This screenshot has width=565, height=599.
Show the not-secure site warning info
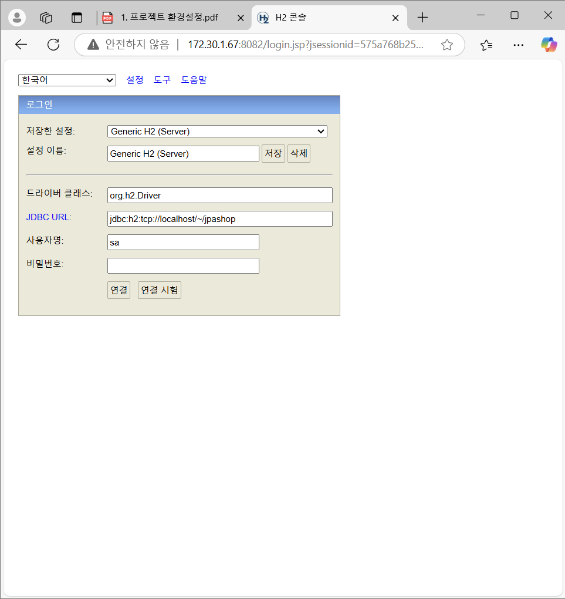coord(128,45)
